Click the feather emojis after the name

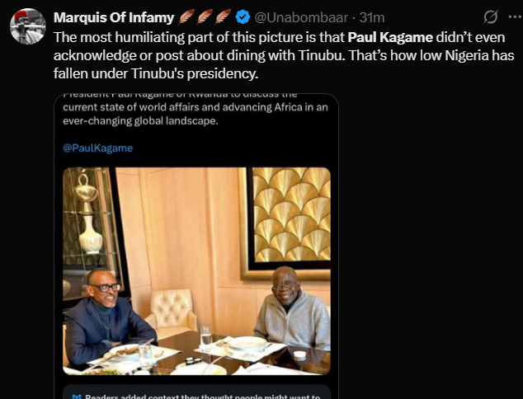pyautogui.click(x=205, y=17)
